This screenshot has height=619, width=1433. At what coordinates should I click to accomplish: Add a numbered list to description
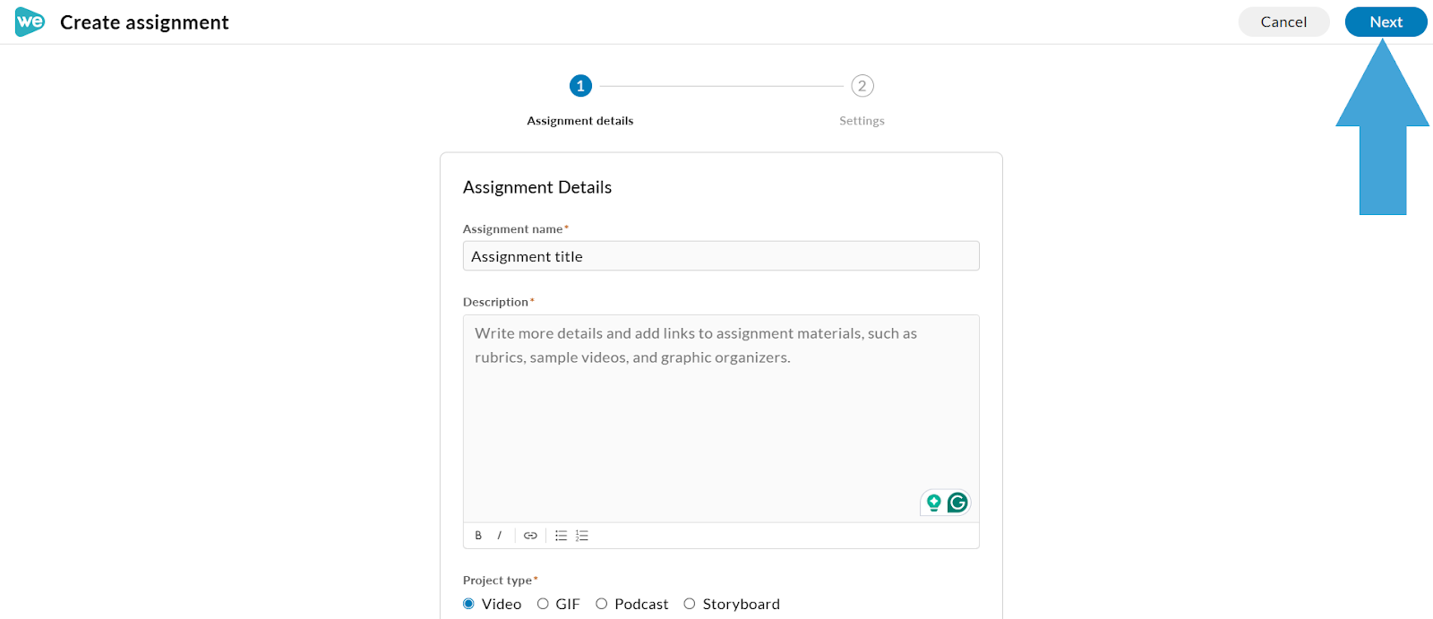(x=582, y=536)
